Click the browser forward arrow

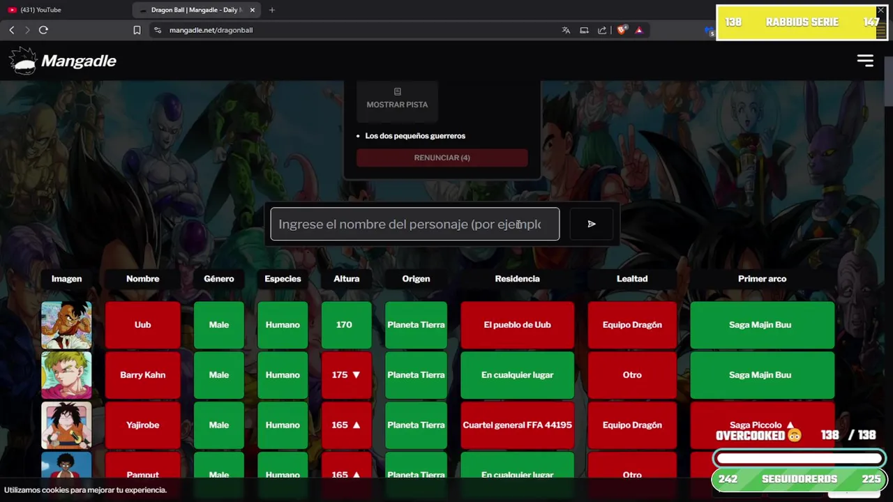click(27, 30)
